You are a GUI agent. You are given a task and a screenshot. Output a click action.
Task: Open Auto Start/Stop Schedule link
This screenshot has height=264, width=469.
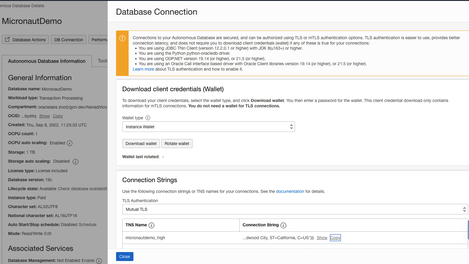coord(87,225)
